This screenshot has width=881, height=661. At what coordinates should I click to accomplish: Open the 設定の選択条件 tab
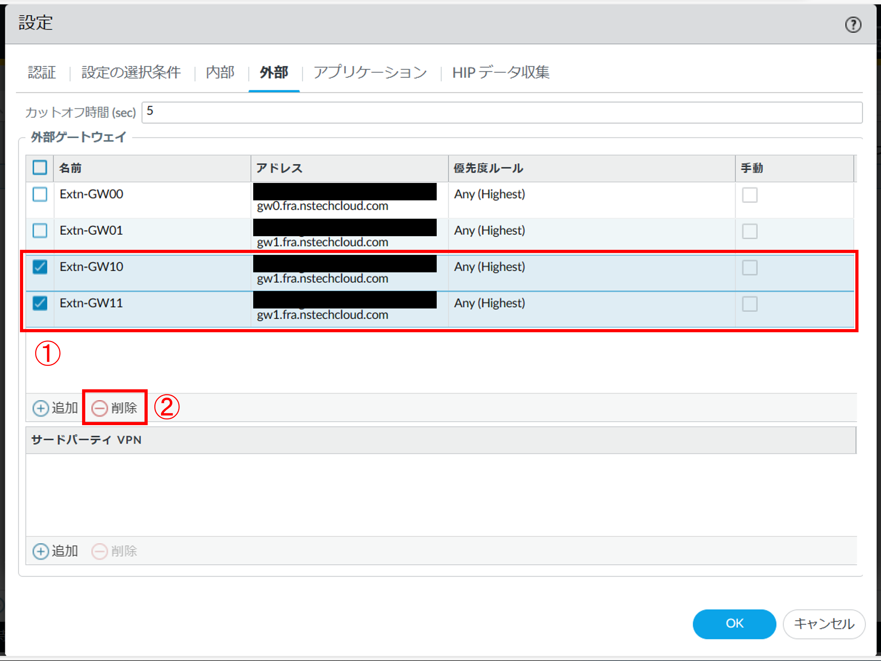[131, 73]
